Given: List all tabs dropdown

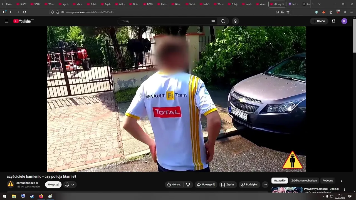Looking at the screenshot, I should point(319,4).
